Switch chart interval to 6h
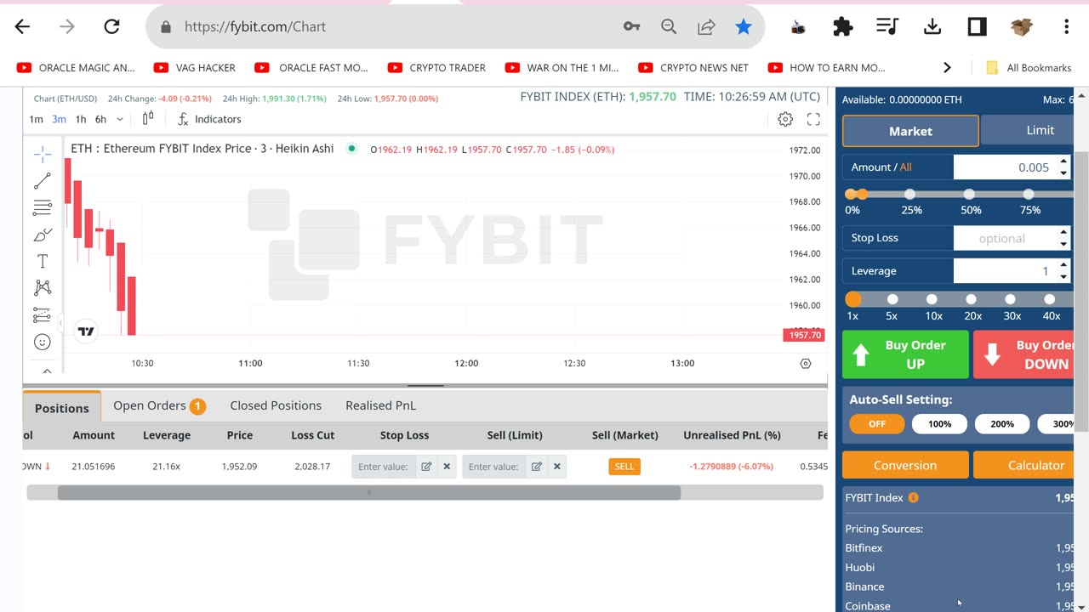Image resolution: width=1089 pixels, height=612 pixels. [100, 119]
